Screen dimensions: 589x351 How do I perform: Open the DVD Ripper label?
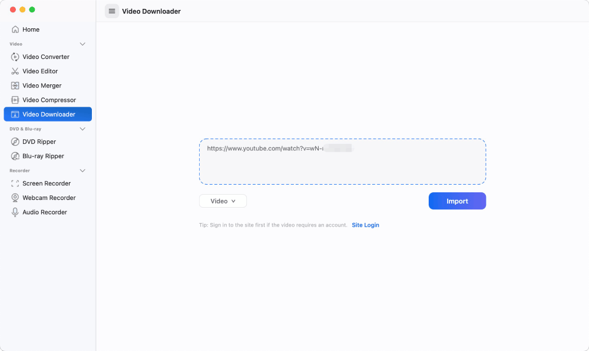[x=39, y=142]
